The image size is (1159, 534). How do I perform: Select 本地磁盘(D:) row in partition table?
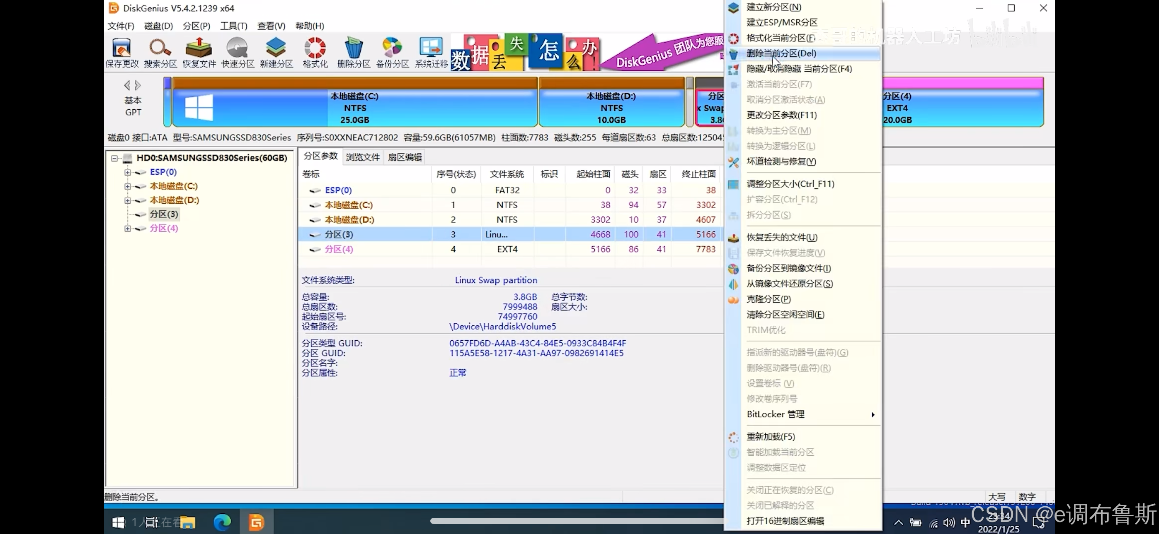click(510, 220)
